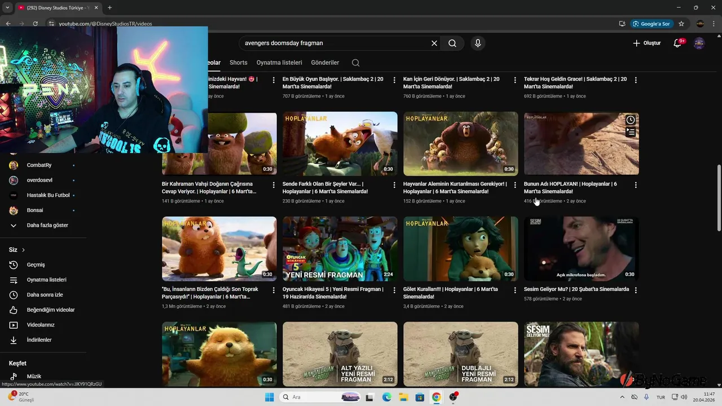Open Microsoft Edge from the taskbar
The image size is (722, 406).
click(387, 397)
